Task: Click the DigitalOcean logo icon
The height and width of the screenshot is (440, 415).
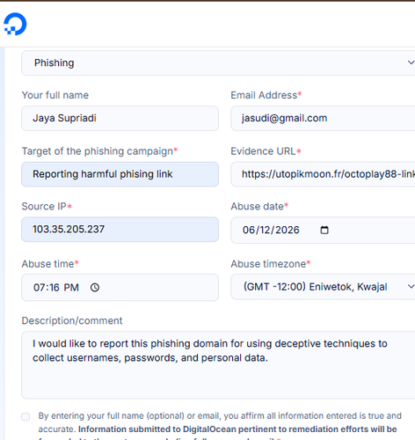Action: (x=15, y=24)
